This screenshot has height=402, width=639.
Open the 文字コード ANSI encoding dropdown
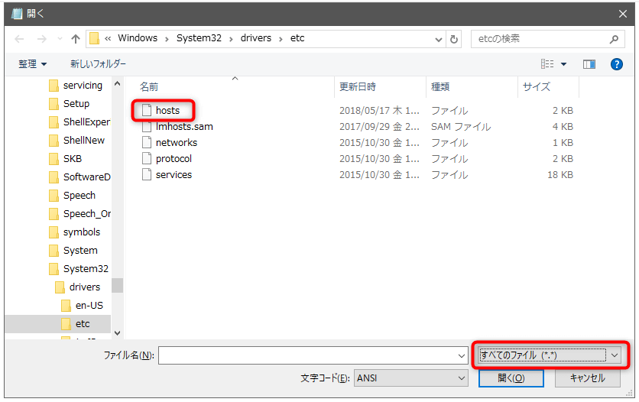pos(411,378)
